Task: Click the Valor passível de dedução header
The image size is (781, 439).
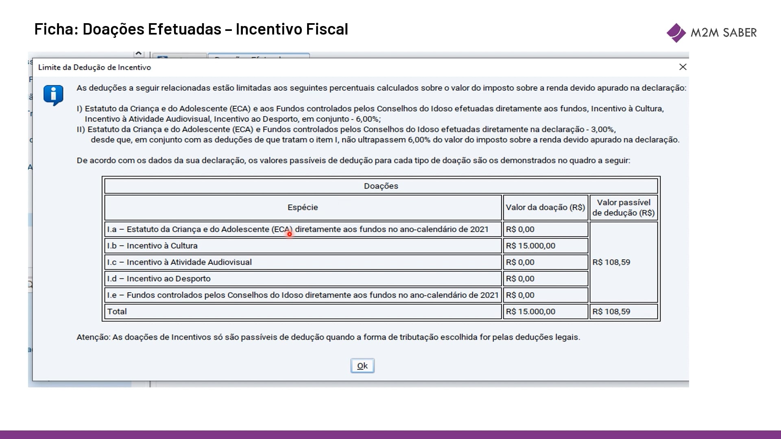Action: tap(624, 207)
